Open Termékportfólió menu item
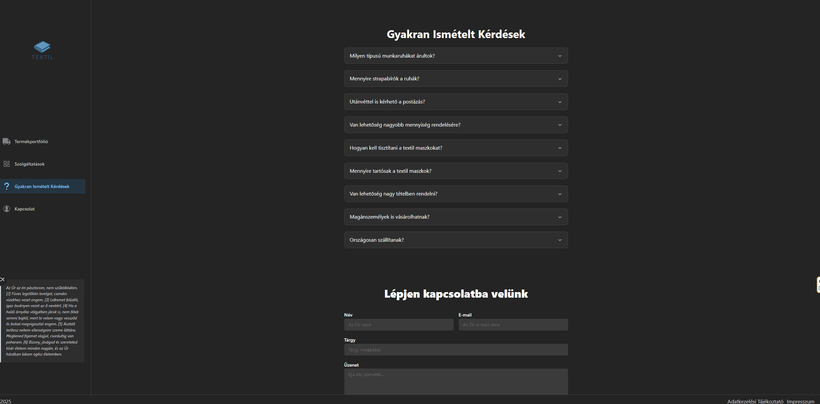The image size is (820, 404). coord(31,141)
